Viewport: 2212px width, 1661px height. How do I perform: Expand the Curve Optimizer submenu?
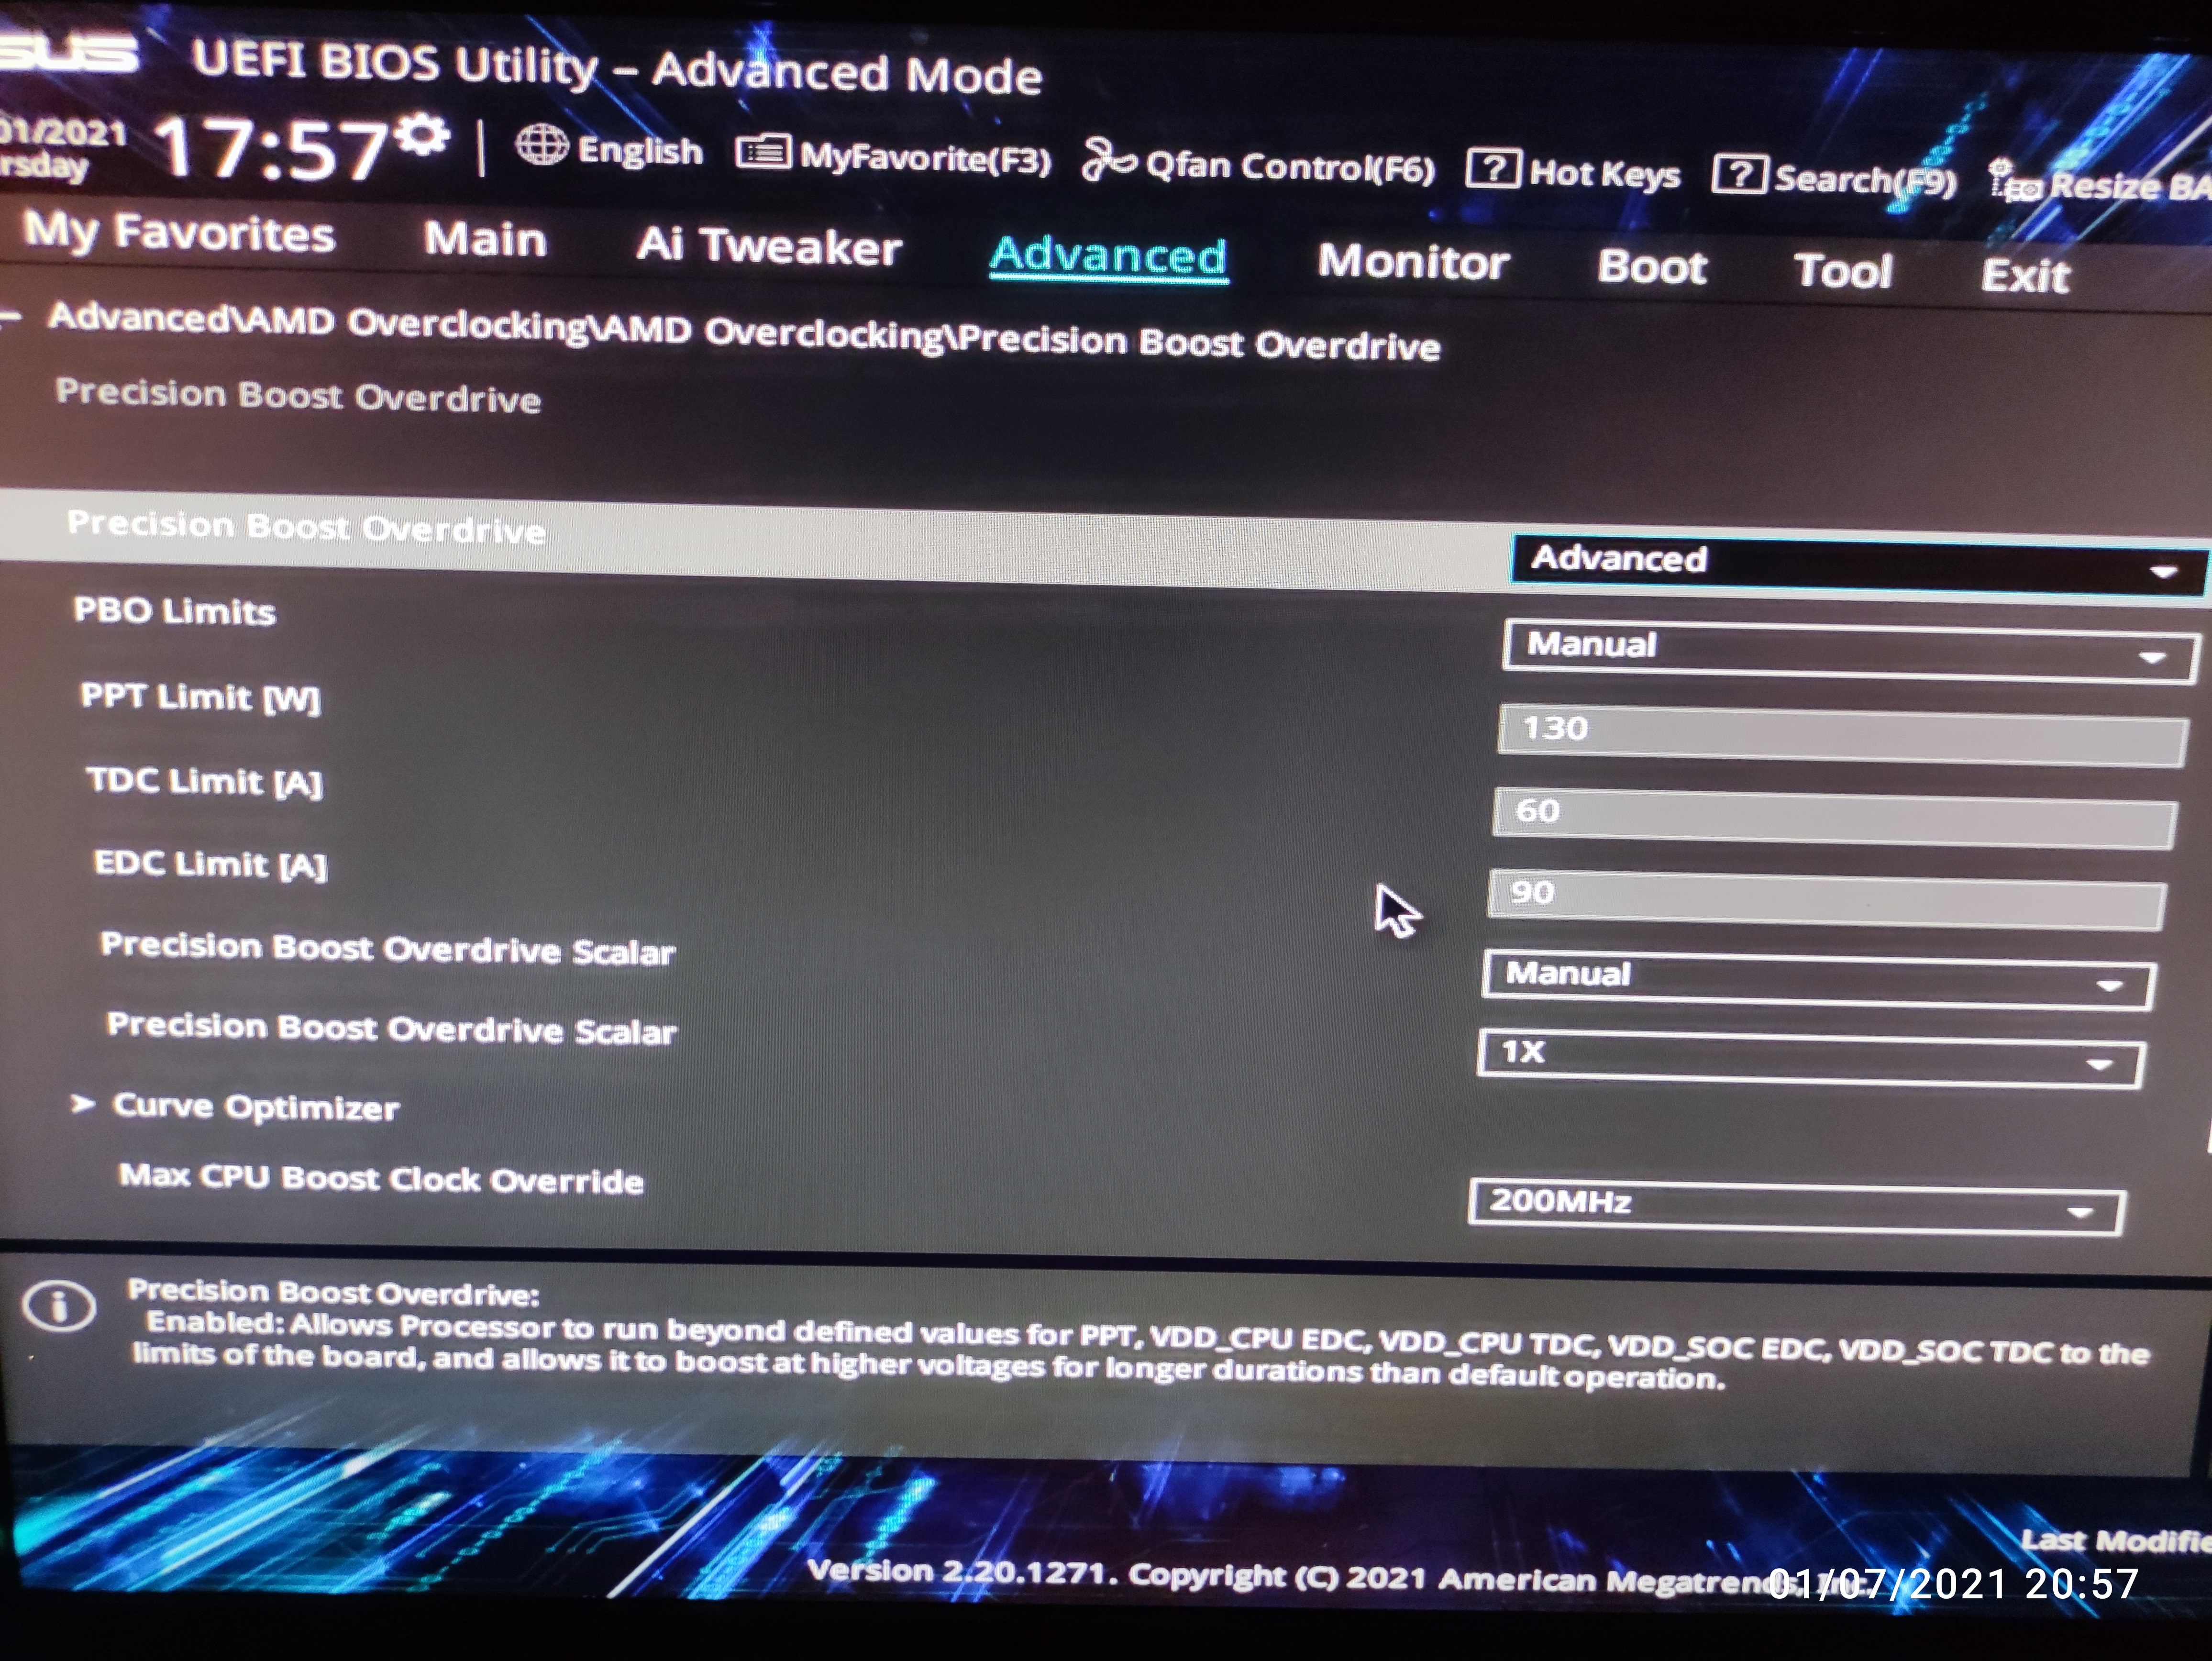tap(255, 1106)
